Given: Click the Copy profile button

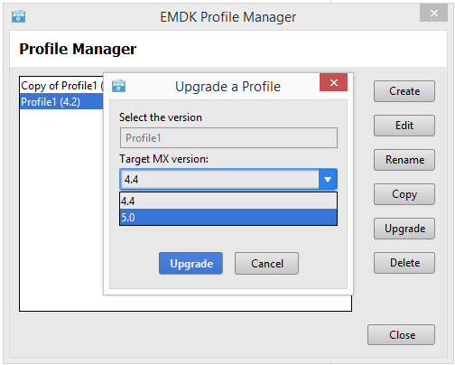Looking at the screenshot, I should tap(404, 194).
